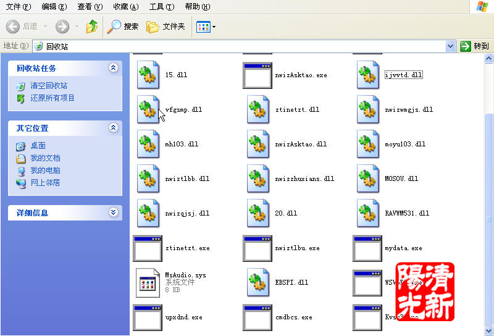Click 还原所有项目 link
This screenshot has height=336, width=494.
pos(52,98)
